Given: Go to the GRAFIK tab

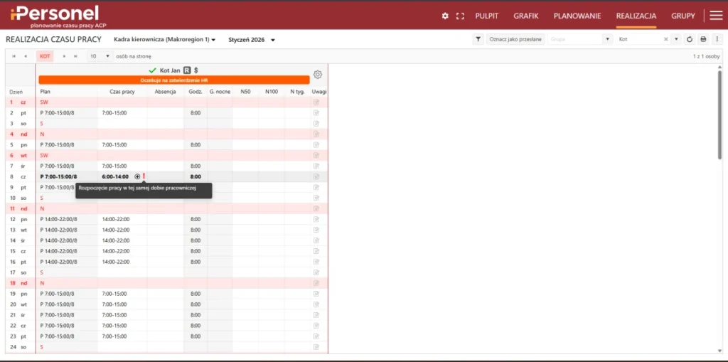Looking at the screenshot, I should click(x=525, y=16).
